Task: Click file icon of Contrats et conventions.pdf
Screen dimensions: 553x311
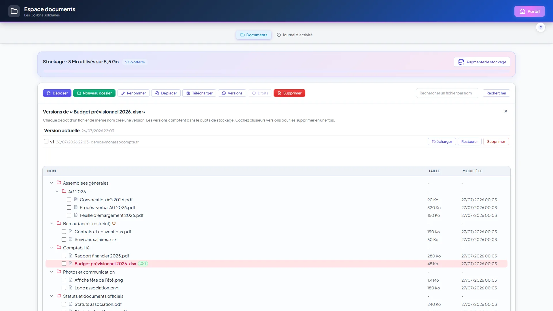Action: point(71,231)
